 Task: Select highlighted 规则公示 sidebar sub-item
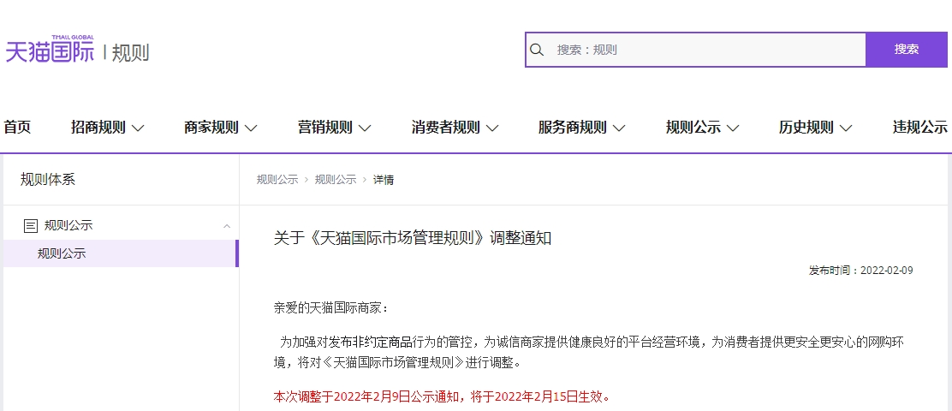coord(121,253)
